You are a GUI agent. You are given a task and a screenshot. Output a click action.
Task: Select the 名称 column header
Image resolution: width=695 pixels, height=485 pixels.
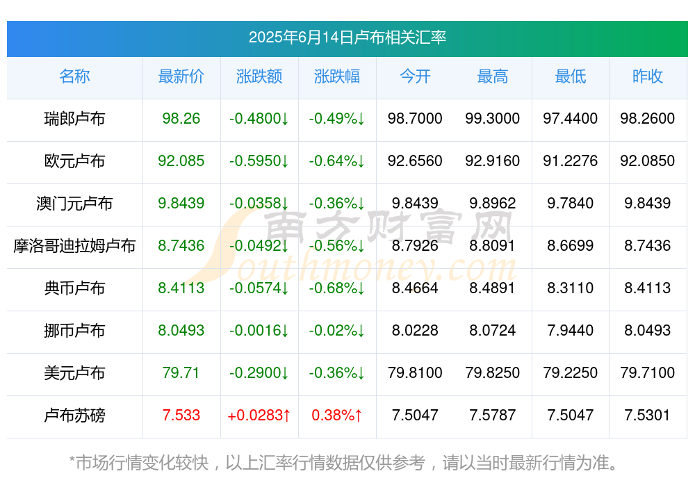74,76
